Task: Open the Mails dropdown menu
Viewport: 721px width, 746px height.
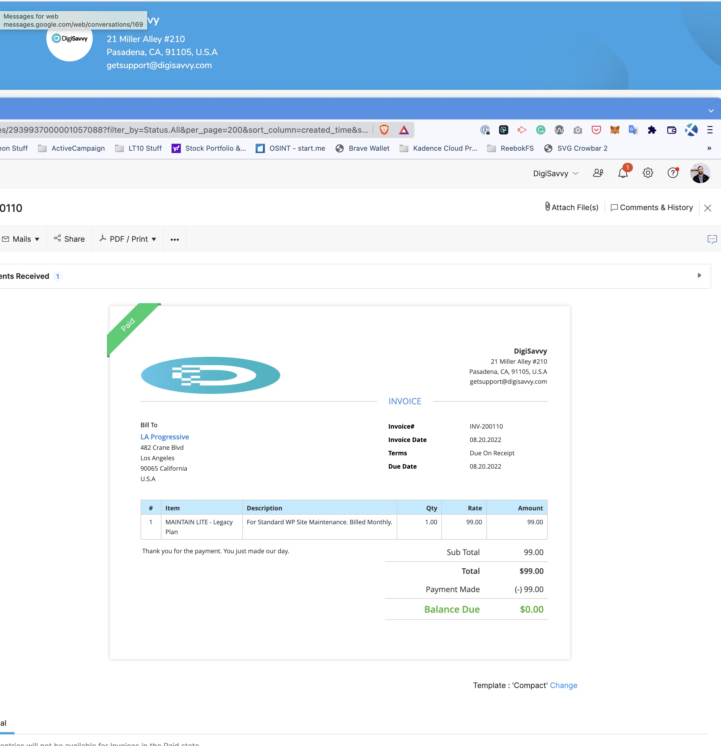Action: 21,239
